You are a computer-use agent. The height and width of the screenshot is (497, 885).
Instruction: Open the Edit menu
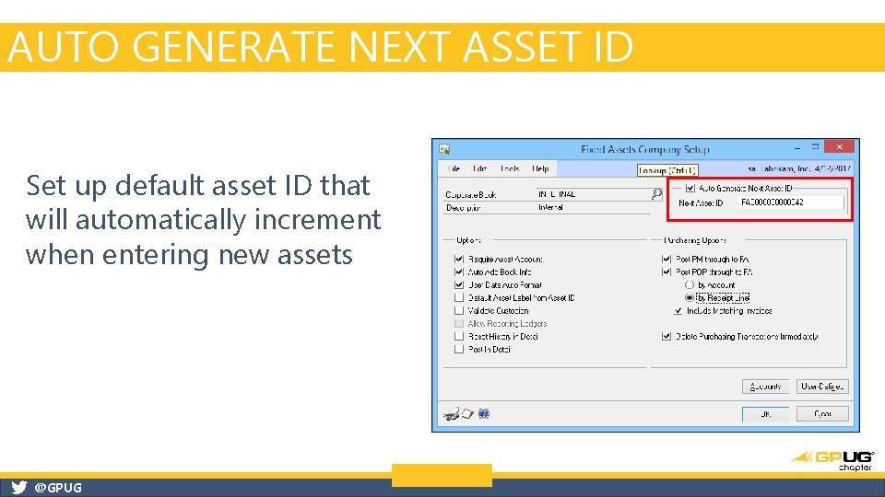479,168
